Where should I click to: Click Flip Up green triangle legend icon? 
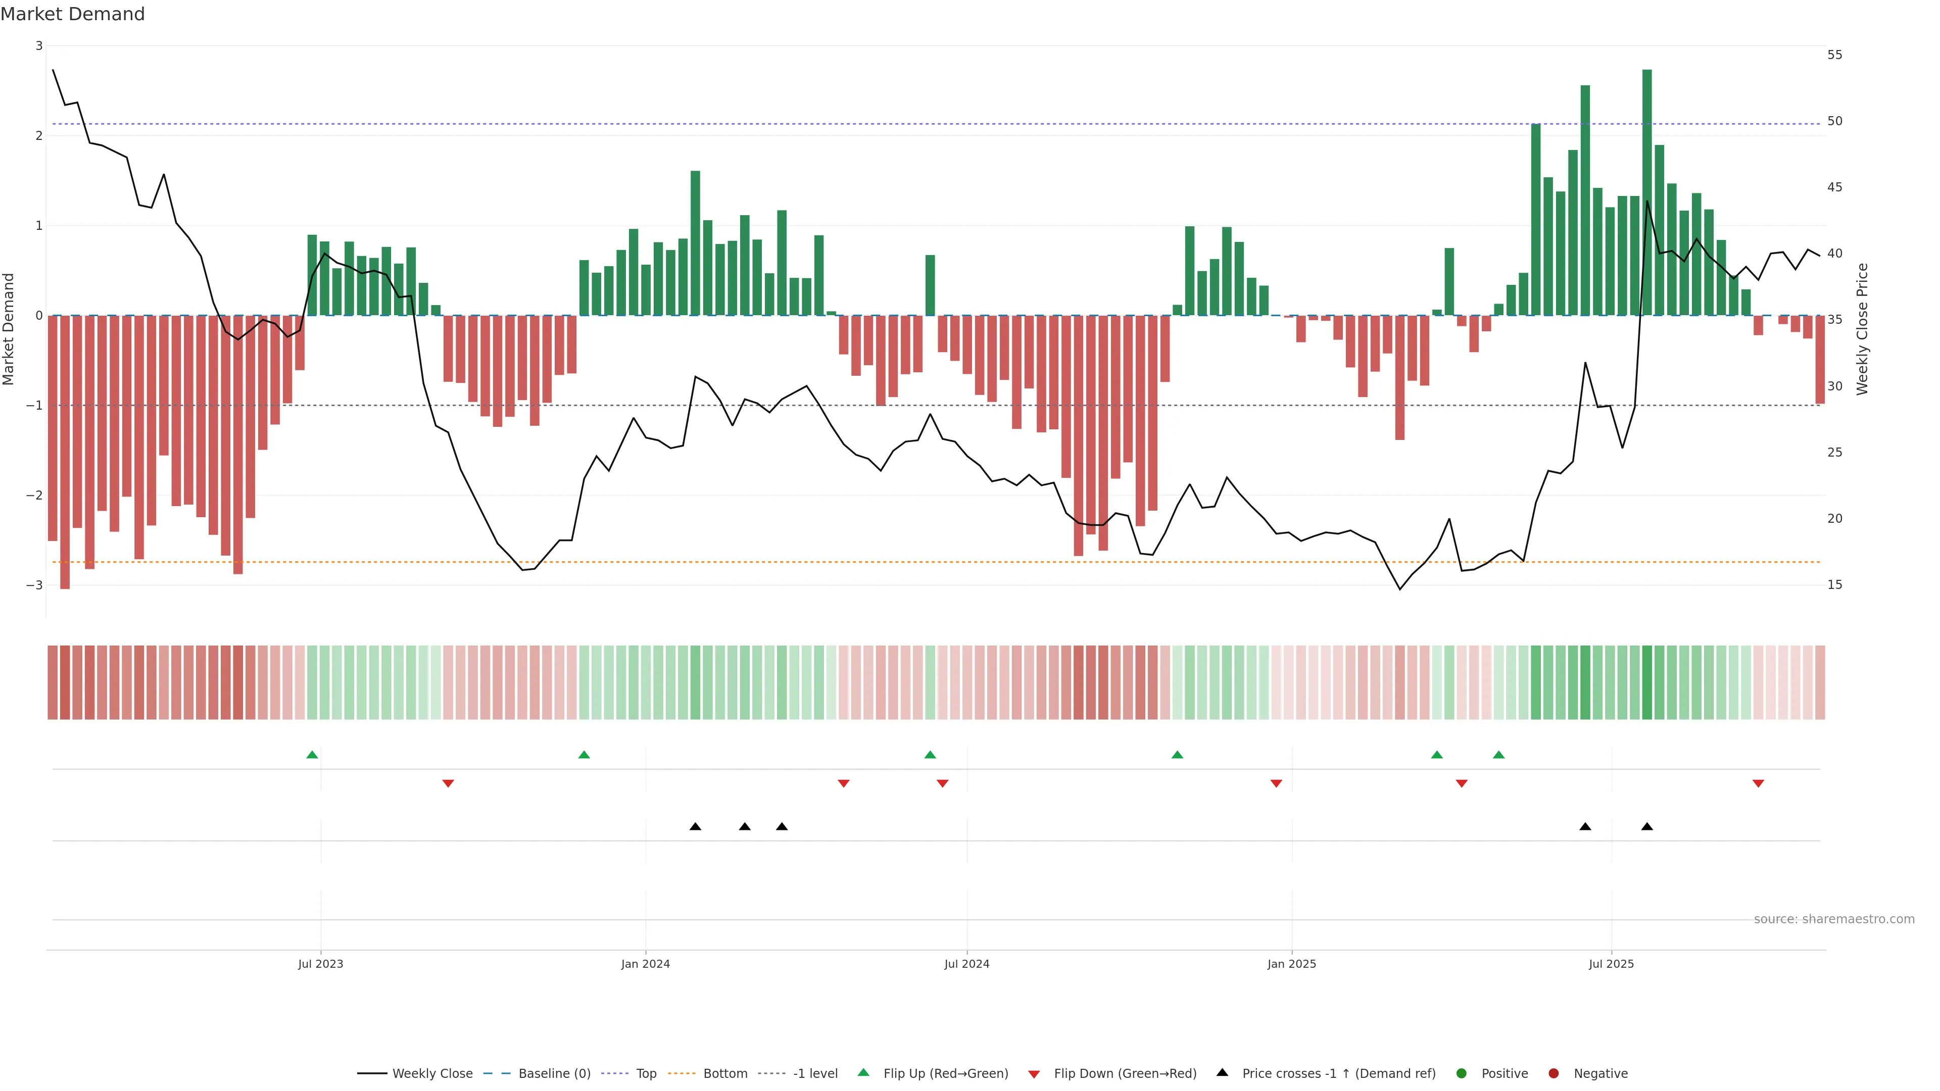point(864,1073)
